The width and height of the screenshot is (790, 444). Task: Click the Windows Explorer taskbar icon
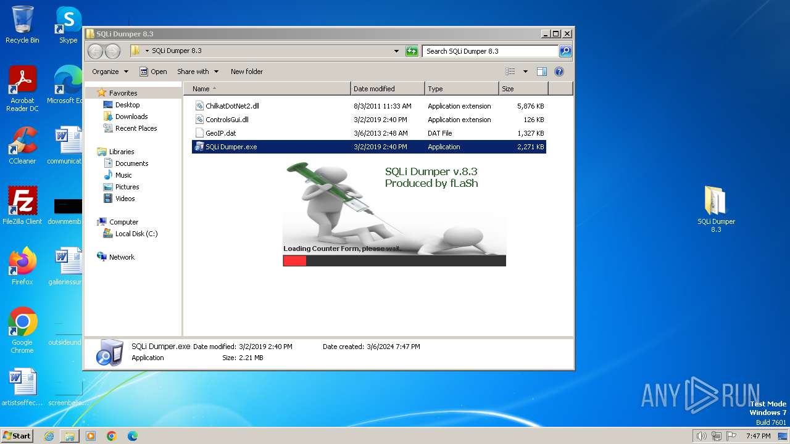click(x=70, y=436)
